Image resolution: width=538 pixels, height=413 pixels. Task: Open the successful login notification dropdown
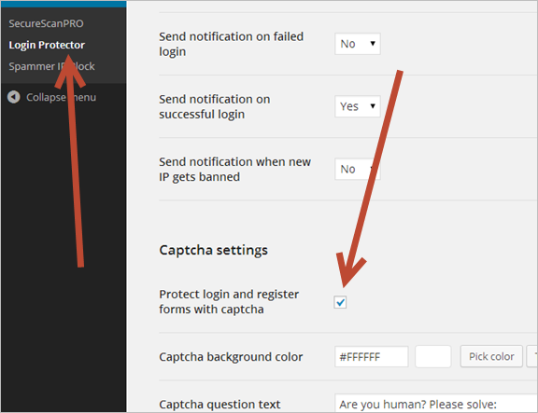(x=357, y=106)
